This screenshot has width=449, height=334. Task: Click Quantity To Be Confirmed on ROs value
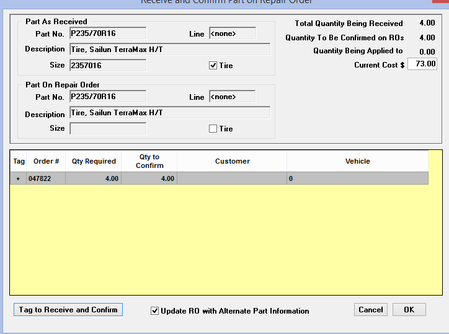(x=427, y=38)
